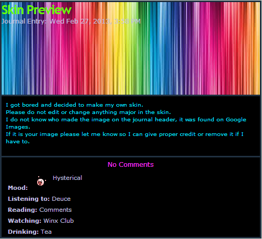Click the 'have to.' text line
The image size is (262, 239).
pos(18,142)
